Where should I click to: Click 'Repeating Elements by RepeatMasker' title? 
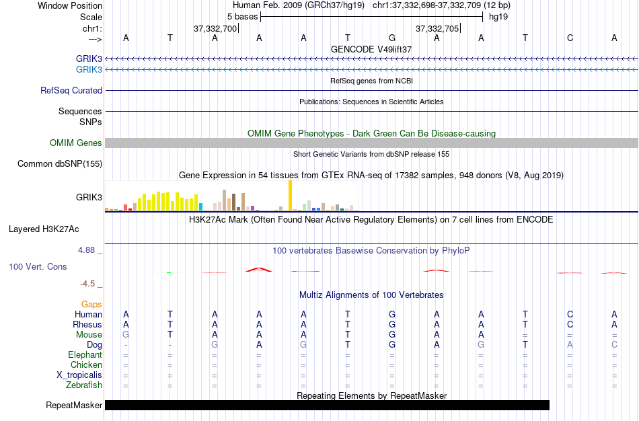tap(372, 395)
